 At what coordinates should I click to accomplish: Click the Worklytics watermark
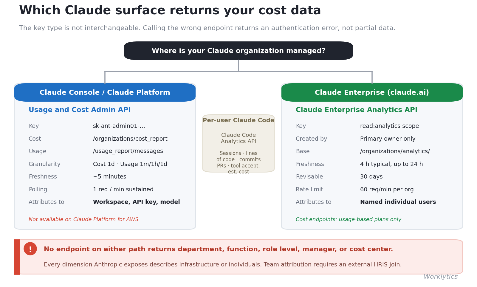[441, 277]
